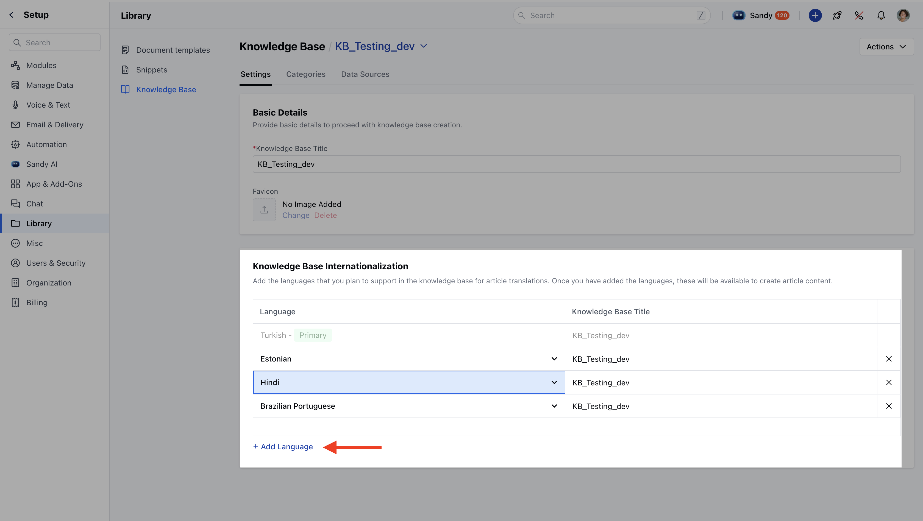The width and height of the screenshot is (923, 521).
Task: Expand the Hindi language dropdown
Action: pos(554,382)
